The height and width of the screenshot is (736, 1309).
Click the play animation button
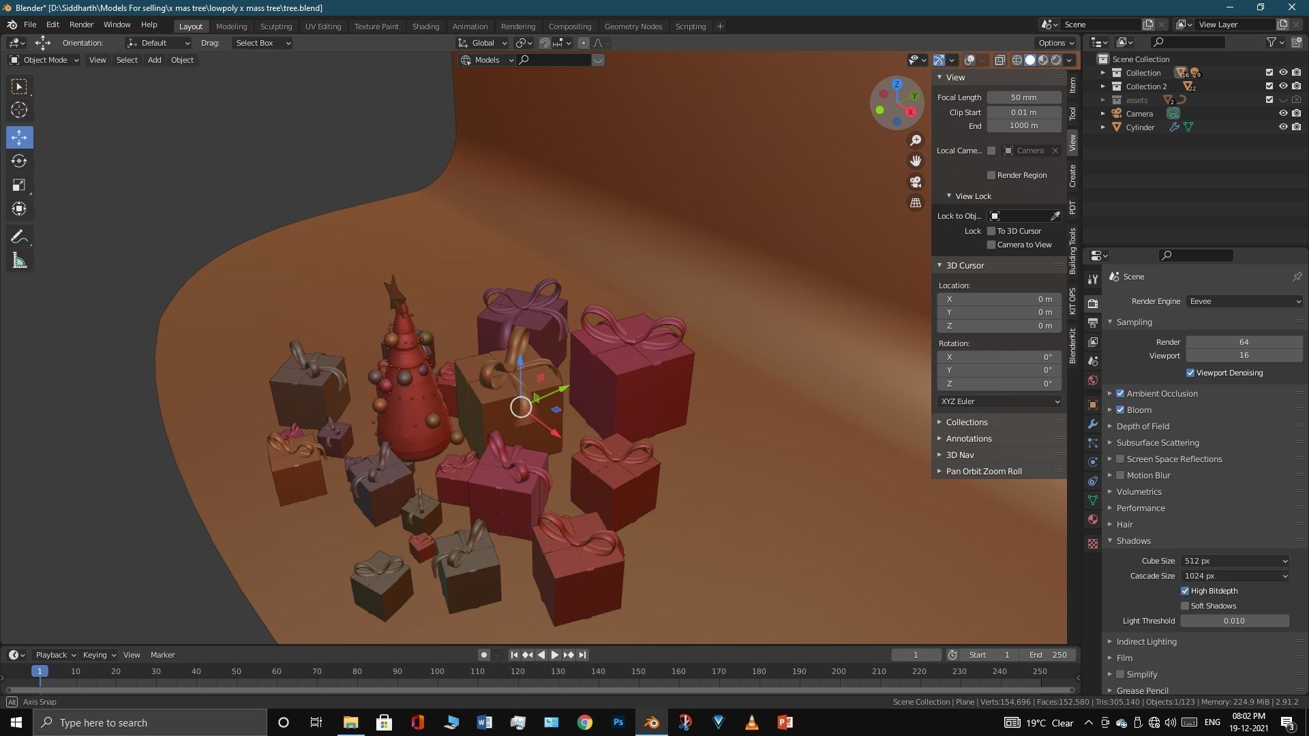555,655
